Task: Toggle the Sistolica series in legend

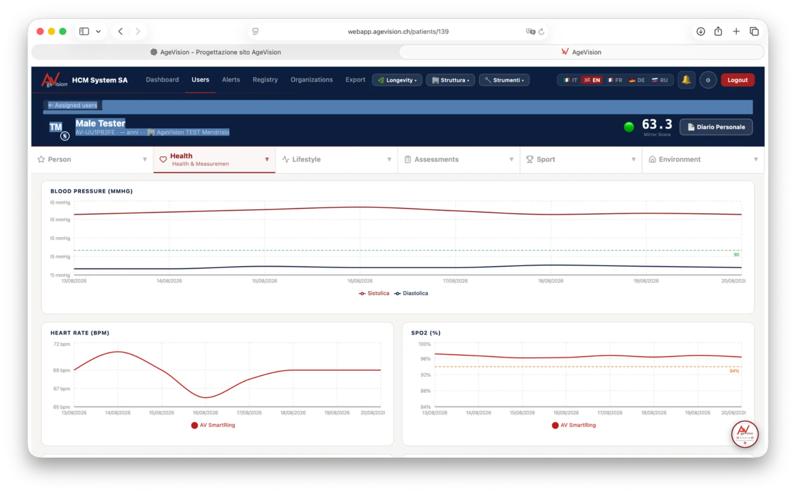Action: [374, 293]
